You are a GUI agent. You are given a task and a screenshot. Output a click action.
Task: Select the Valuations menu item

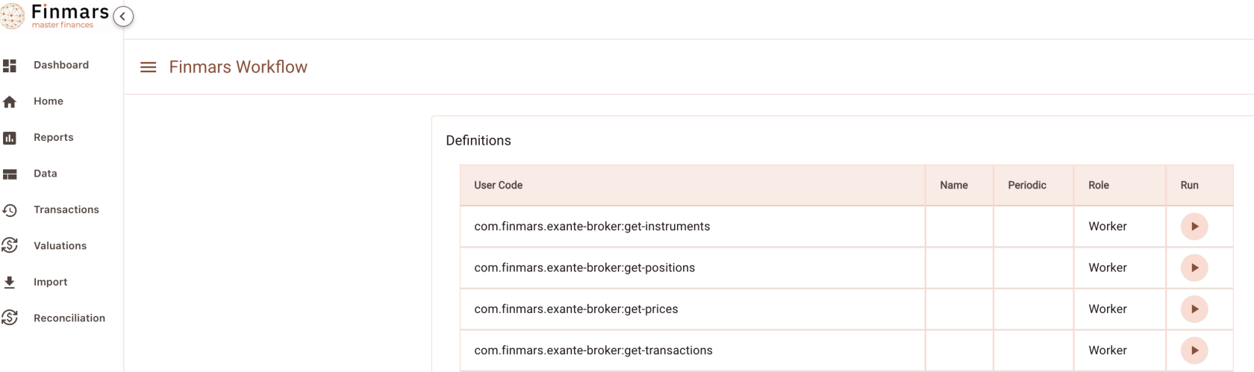click(60, 246)
